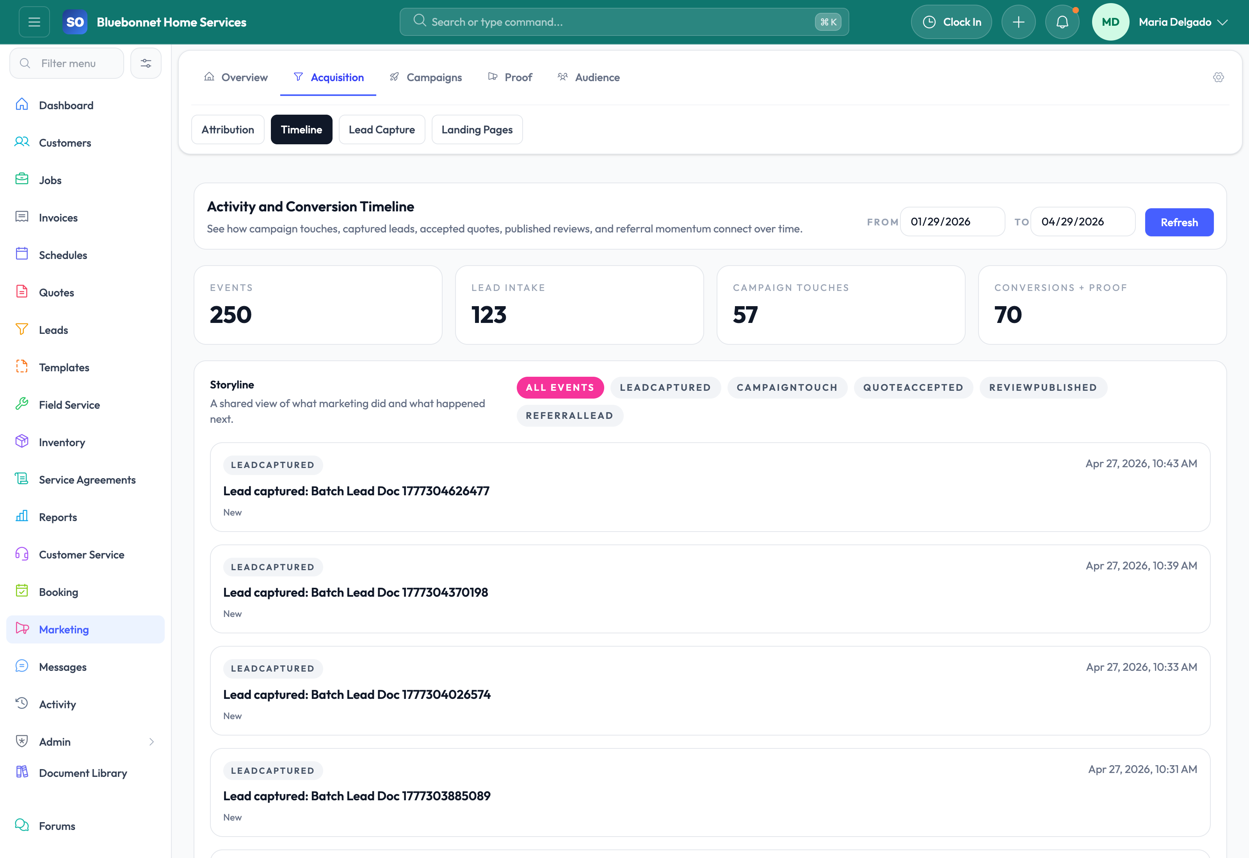Click the Forums chat icon
Viewport: 1249px width, 858px height.
[22, 825]
